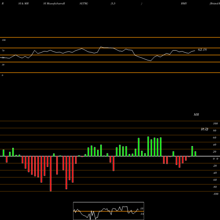Click the thumbnail value label -14
220x220 pixels.
click(142, 214)
